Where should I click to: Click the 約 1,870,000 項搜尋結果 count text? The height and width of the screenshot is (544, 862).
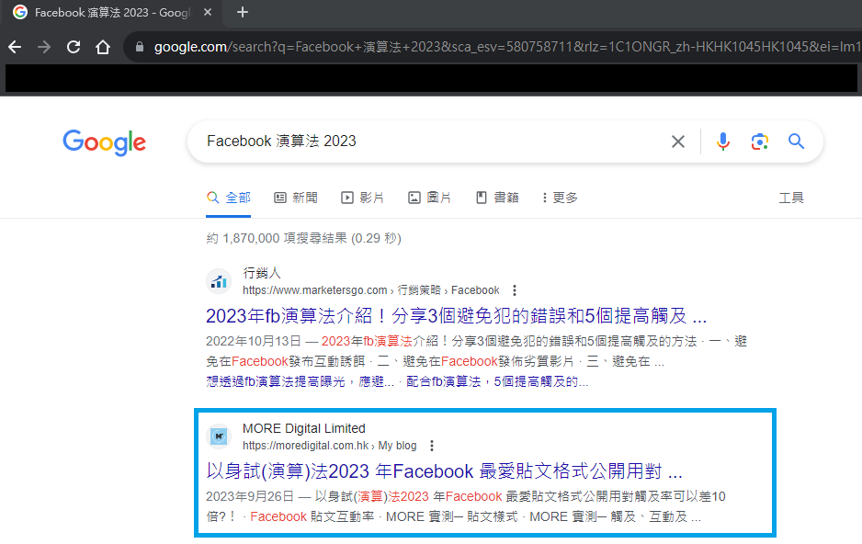pos(304,239)
